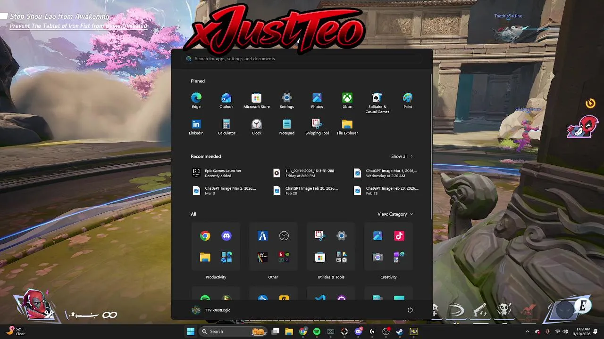
Task: Open Spotify on the taskbar
Action: [x=317, y=331]
